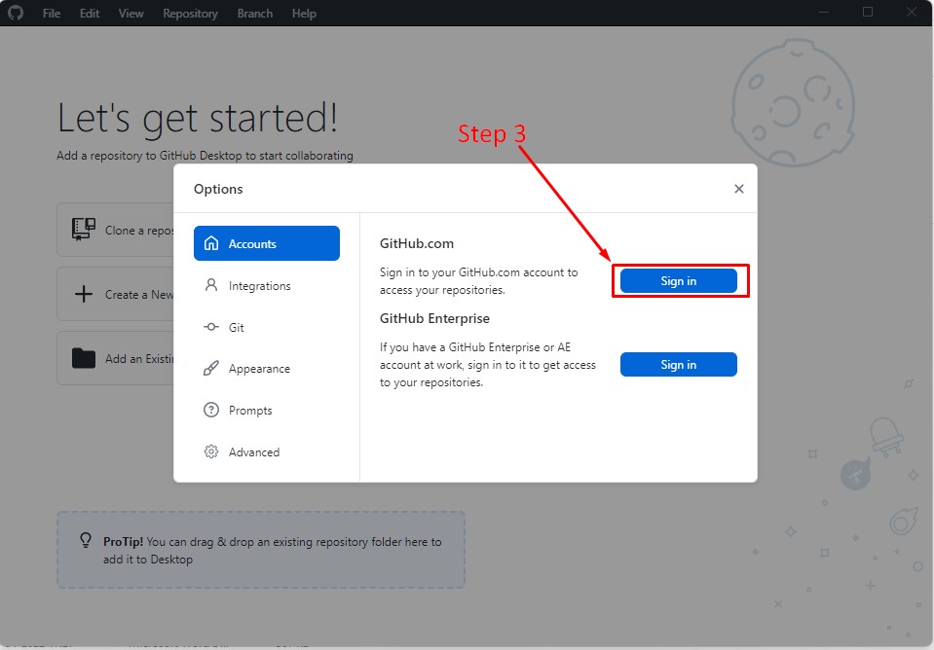Open the Branch menu
The width and height of the screenshot is (934, 650).
tap(254, 13)
